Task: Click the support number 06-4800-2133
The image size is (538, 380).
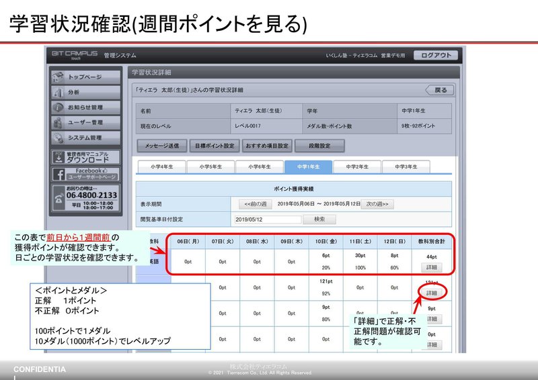Action: pyautogui.click(x=91, y=195)
